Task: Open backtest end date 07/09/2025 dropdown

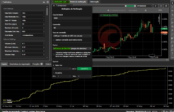Action: (144, 6)
